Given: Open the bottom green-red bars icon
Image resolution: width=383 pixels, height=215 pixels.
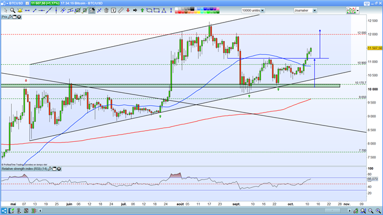Looking at the screenshot, I should (34, 211).
